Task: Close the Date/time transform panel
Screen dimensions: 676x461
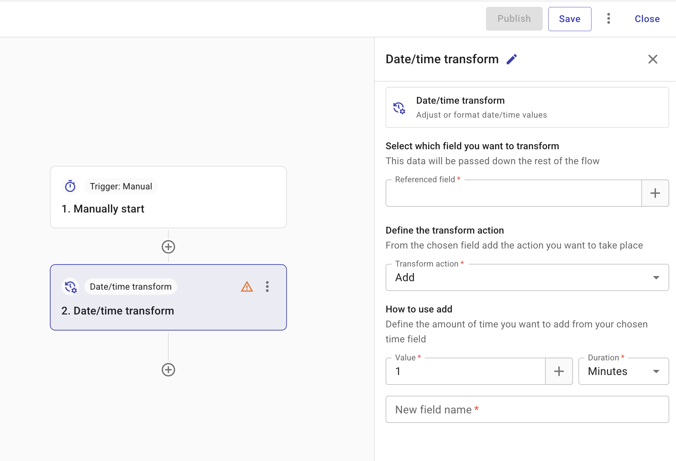Action: 653,59
